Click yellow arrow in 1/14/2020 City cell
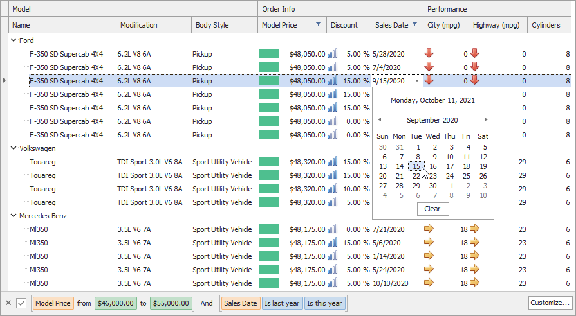The width and height of the screenshot is (576, 316). [429, 256]
